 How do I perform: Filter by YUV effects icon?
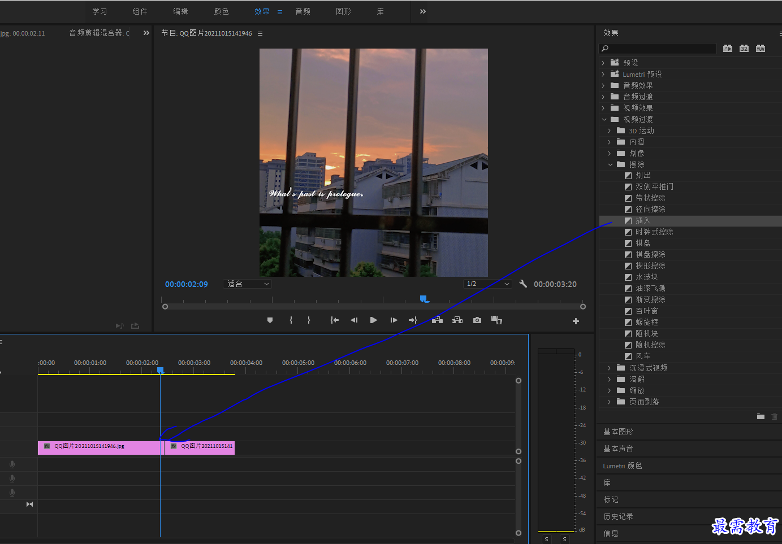click(761, 49)
